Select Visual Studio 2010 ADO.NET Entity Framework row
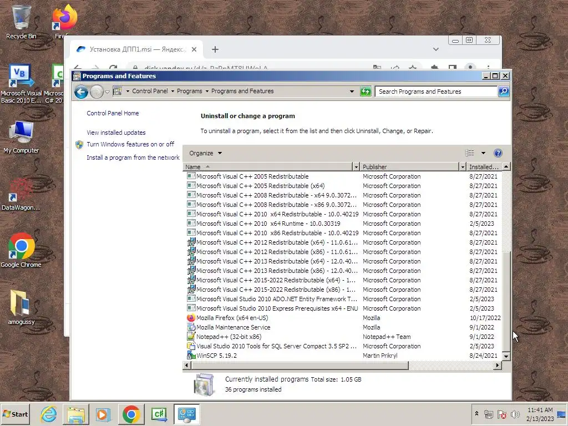The image size is (568, 426). (x=343, y=299)
